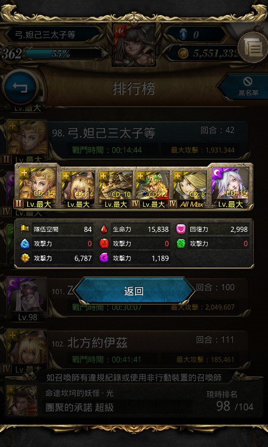
Task: Click the experience bar showing 55%
Action: point(64,54)
